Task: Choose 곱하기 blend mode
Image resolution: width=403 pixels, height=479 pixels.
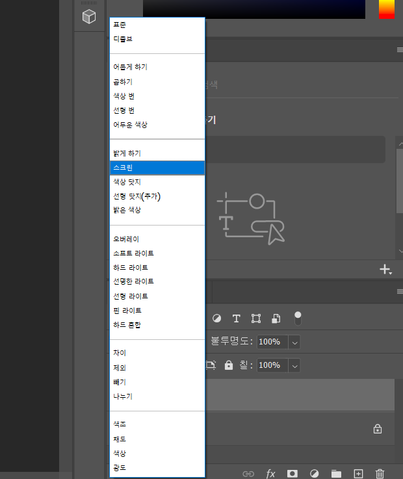Action: [157, 82]
